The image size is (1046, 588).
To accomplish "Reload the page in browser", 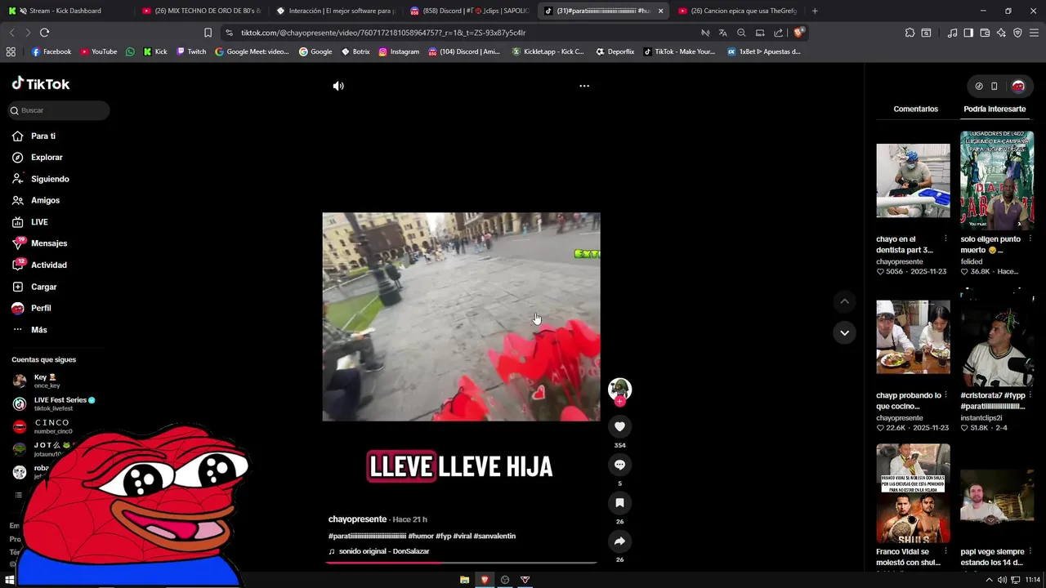I will tap(44, 33).
